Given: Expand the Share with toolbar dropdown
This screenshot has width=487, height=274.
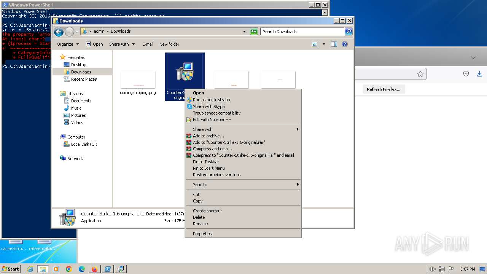Looking at the screenshot, I should point(122,44).
